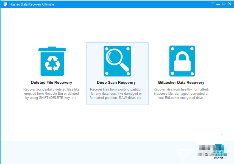The width and height of the screenshot is (234, 164).
Task: Click the Import label
Action: coord(218,158)
